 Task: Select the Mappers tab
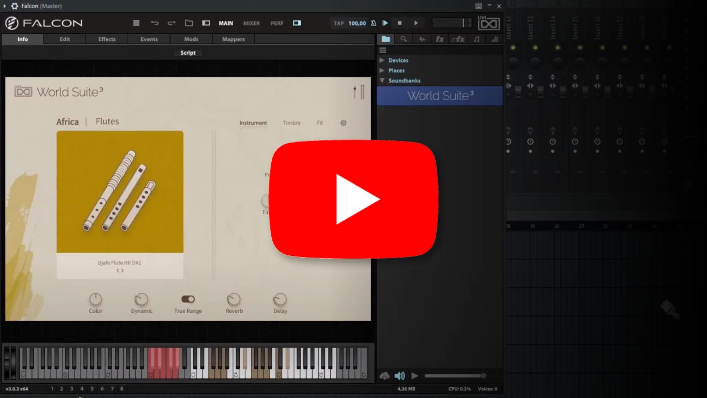click(x=233, y=39)
